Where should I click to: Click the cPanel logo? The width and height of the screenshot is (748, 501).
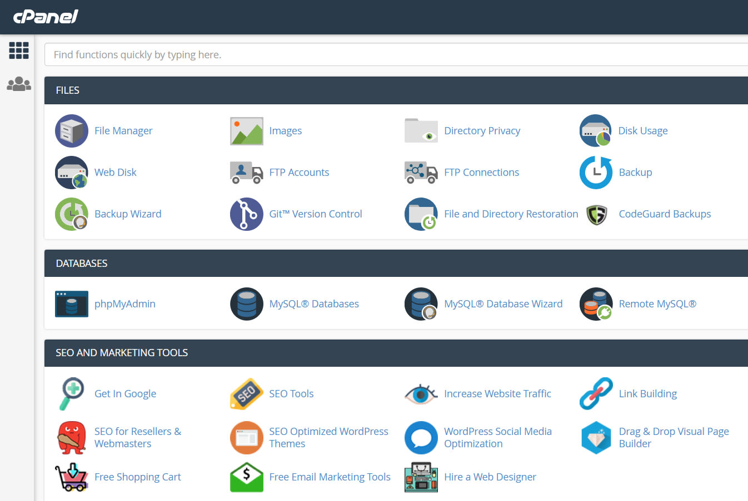46,17
